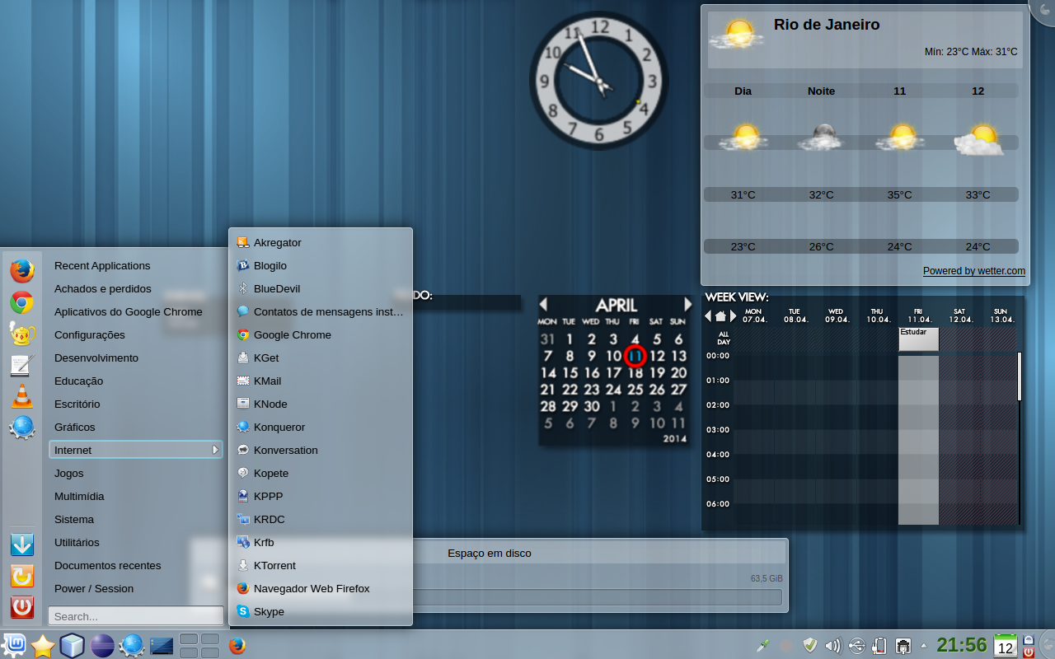Open the Powered by wetter.com link
The width and height of the screenshot is (1055, 659).
(974, 271)
